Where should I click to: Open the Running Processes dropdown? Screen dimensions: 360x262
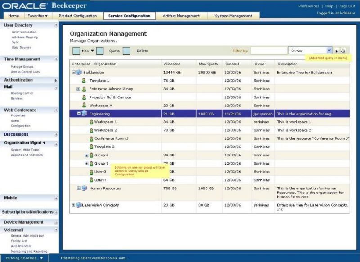coord(25,258)
